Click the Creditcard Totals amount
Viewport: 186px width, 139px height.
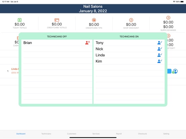[x=57, y=24]
